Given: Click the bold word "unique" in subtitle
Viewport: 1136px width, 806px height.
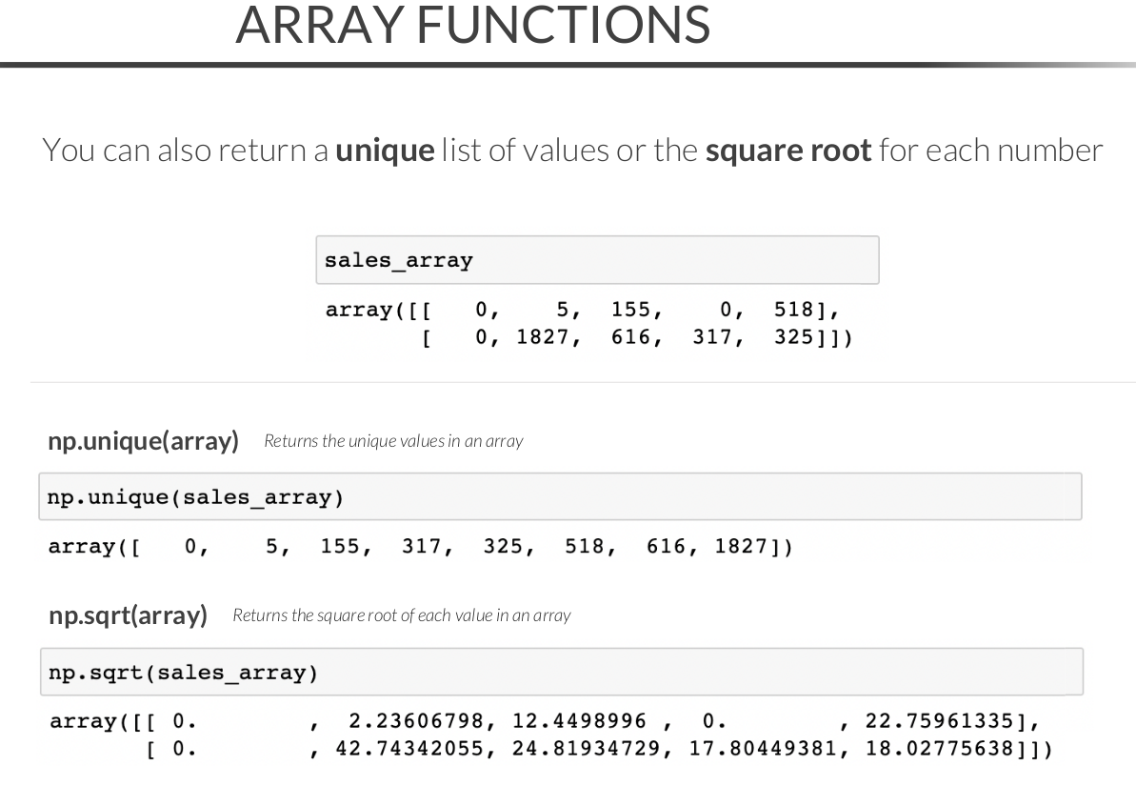Looking at the screenshot, I should tap(384, 151).
